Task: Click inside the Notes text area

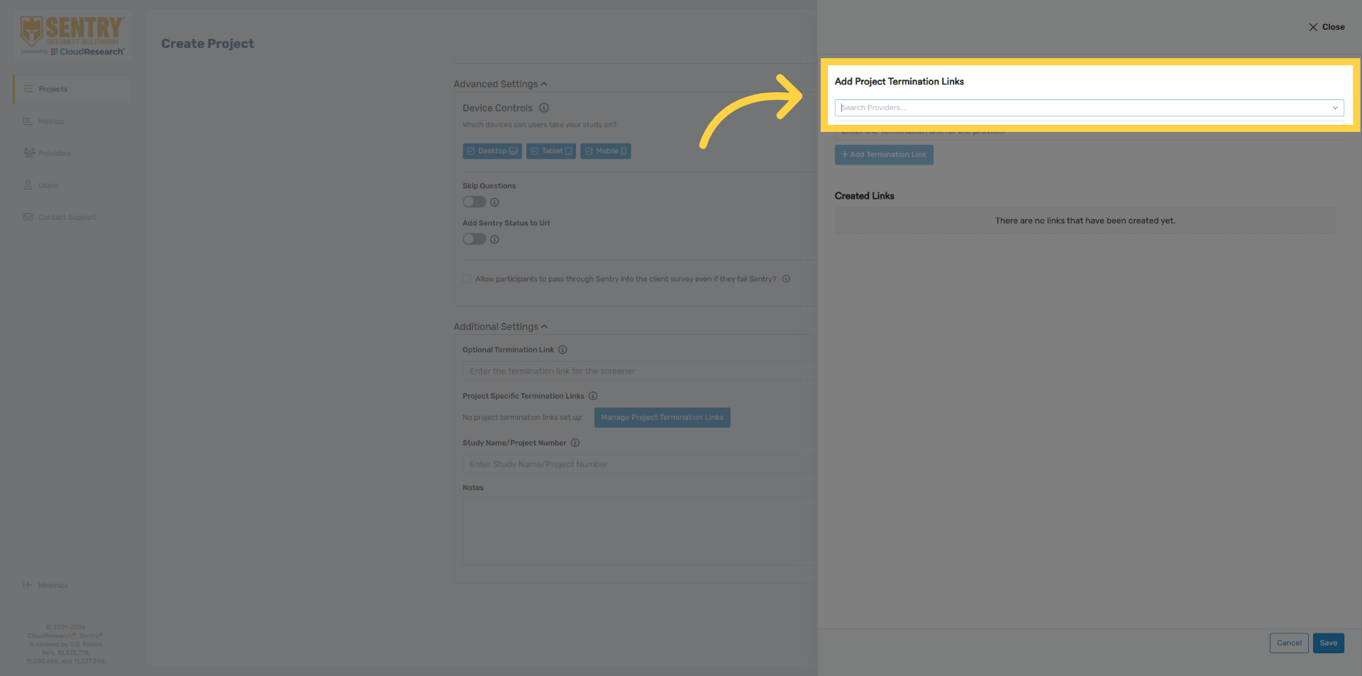Action: [x=638, y=531]
